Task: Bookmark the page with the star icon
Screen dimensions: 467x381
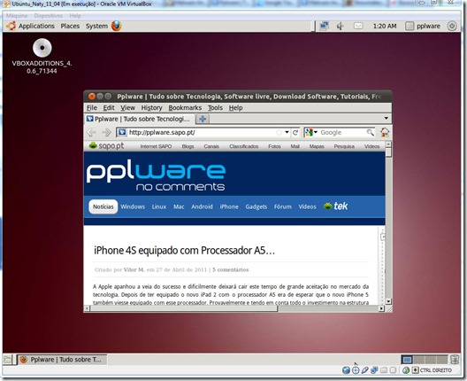Action: click(x=279, y=133)
